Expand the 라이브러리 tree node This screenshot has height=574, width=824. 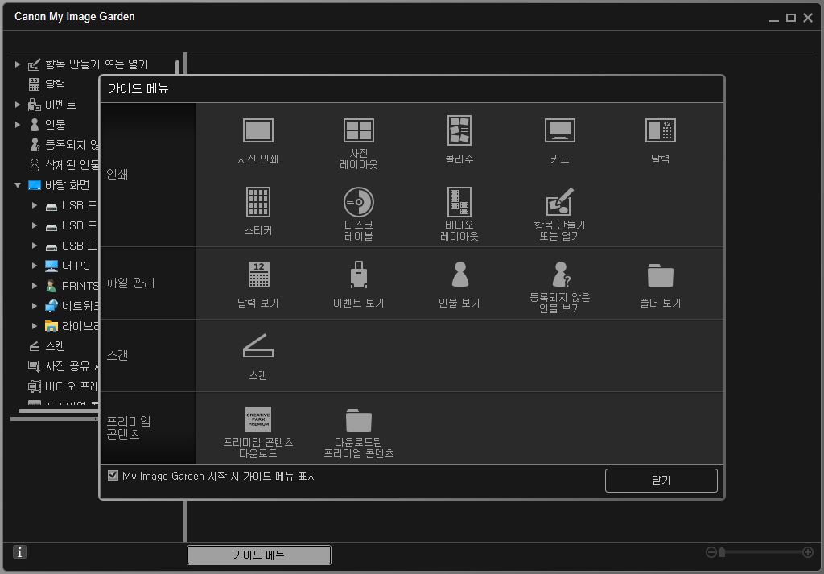pyautogui.click(x=34, y=326)
